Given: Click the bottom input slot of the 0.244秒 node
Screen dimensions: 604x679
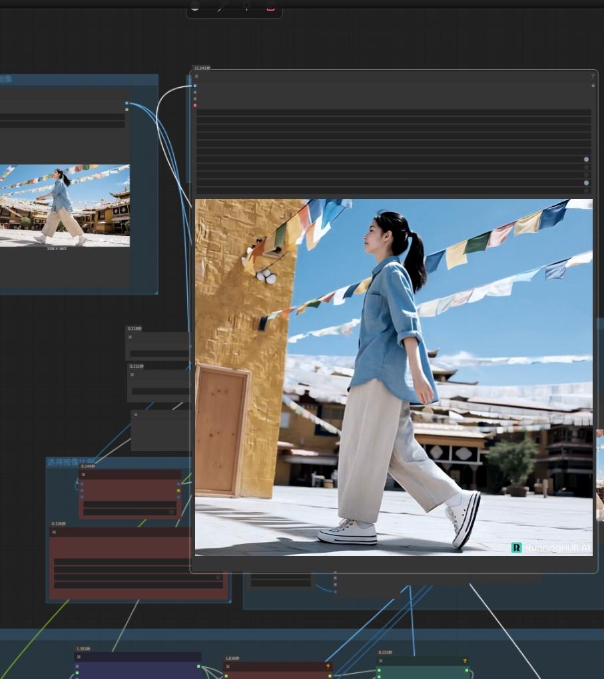Looking at the screenshot, I should 82,497.
